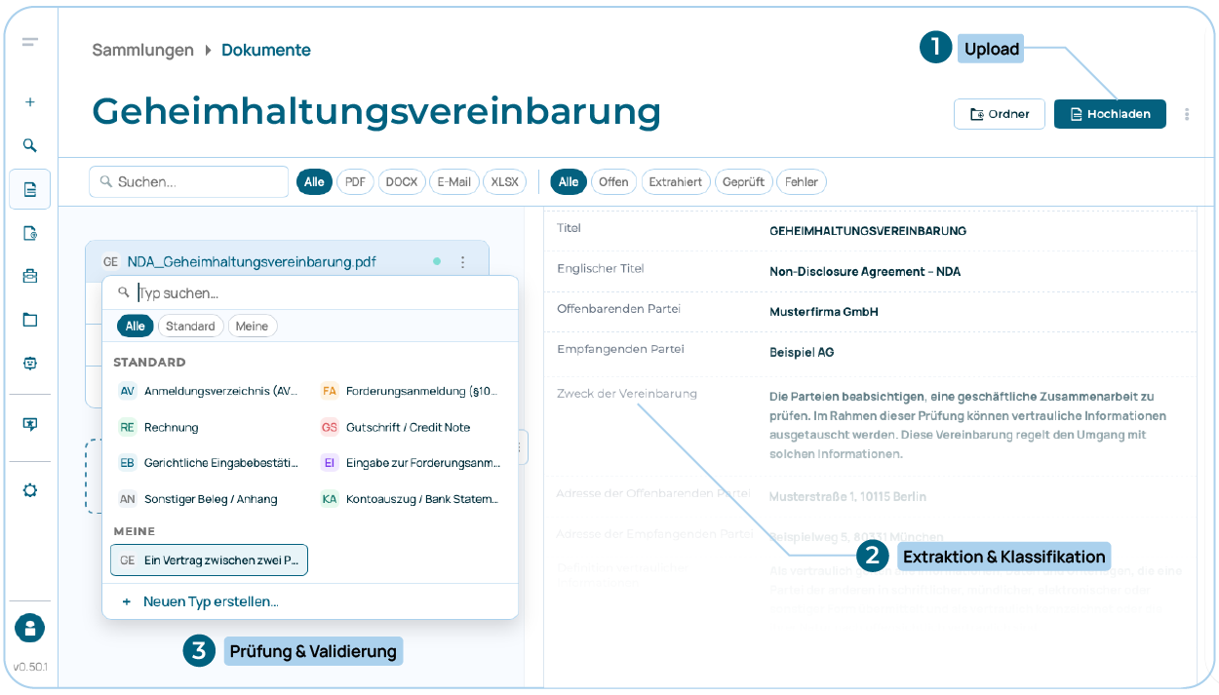Choose Eingabe zur Forderungsanmeldung type

[411, 463]
